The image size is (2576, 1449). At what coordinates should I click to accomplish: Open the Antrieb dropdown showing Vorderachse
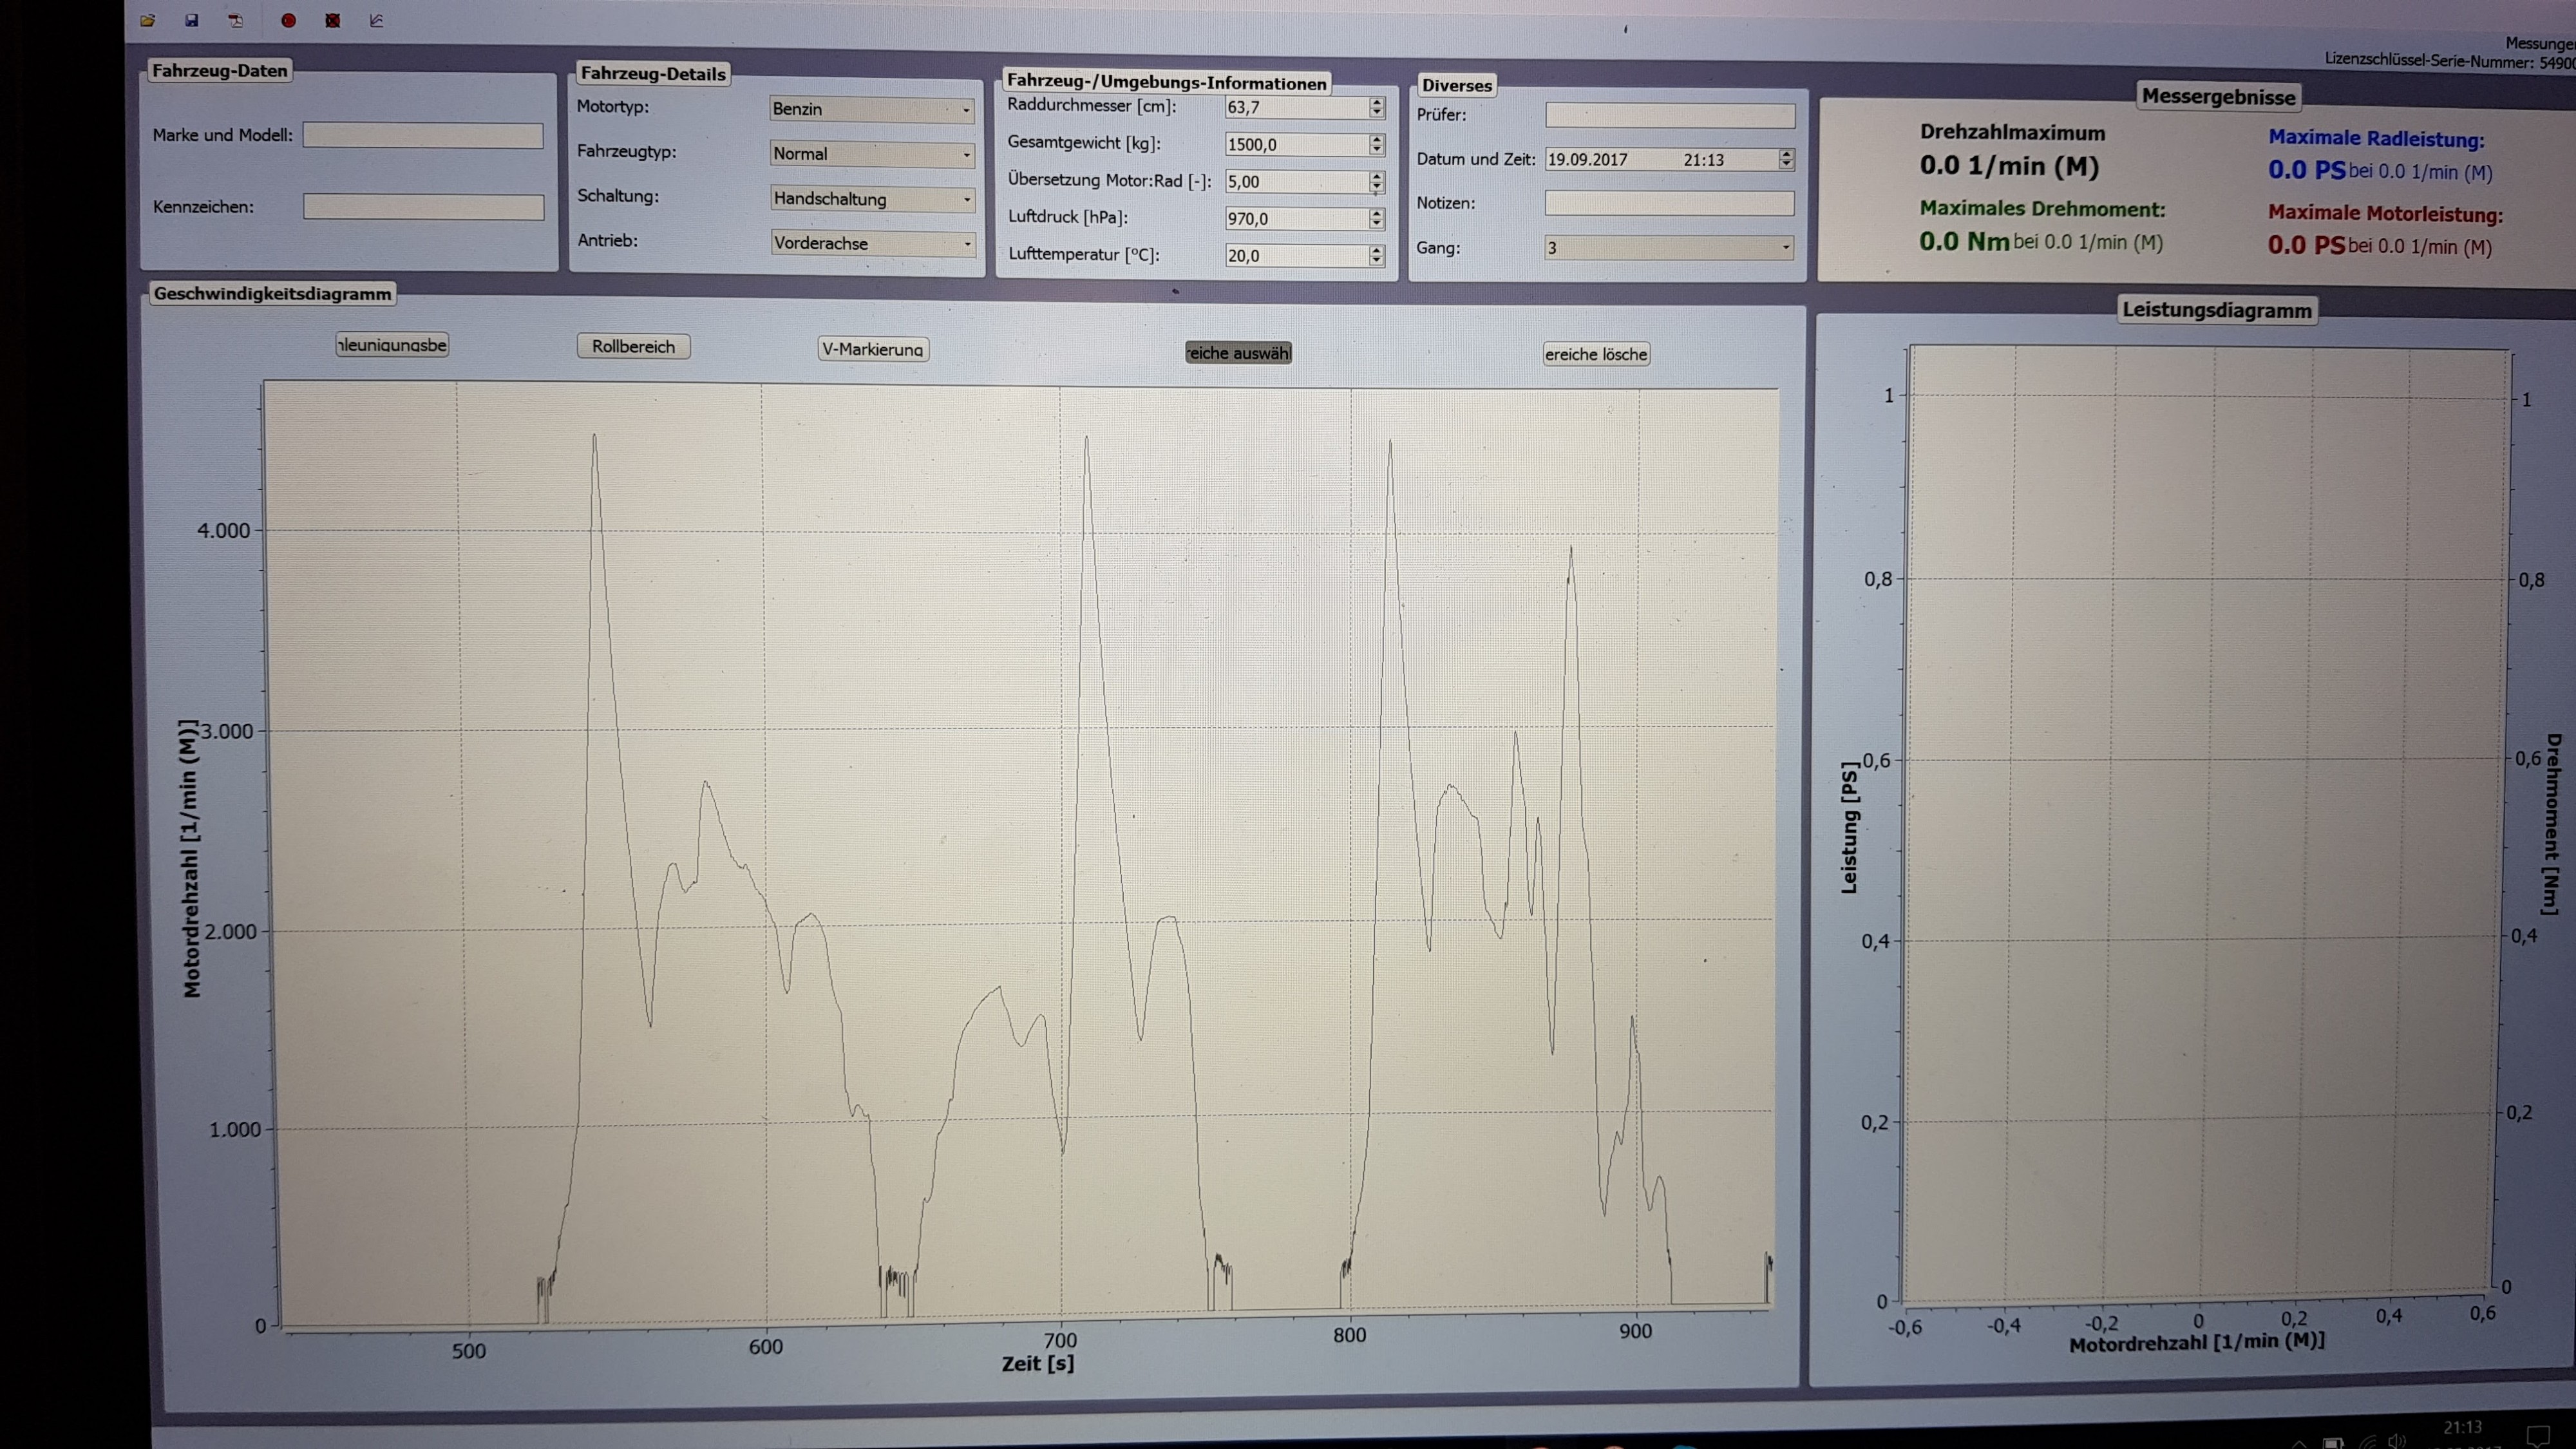pos(871,243)
